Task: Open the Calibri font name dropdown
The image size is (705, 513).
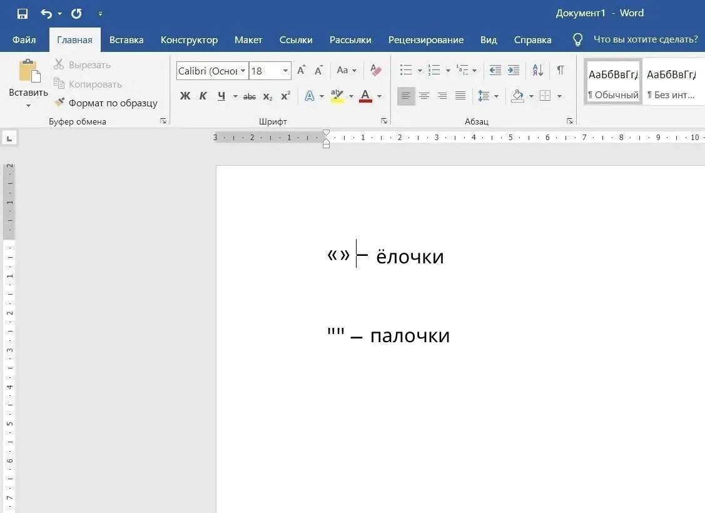Action: coord(212,71)
